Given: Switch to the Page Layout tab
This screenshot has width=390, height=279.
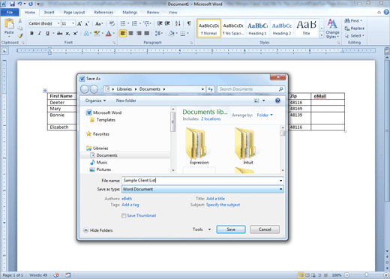Looking at the screenshot, I should 74,12.
